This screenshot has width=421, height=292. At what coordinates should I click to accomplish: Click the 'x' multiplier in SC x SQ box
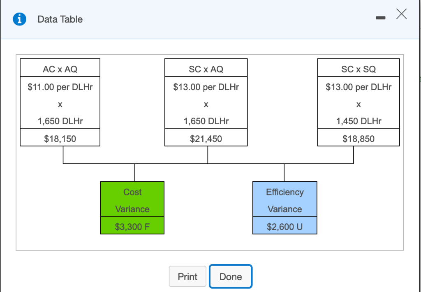(359, 104)
